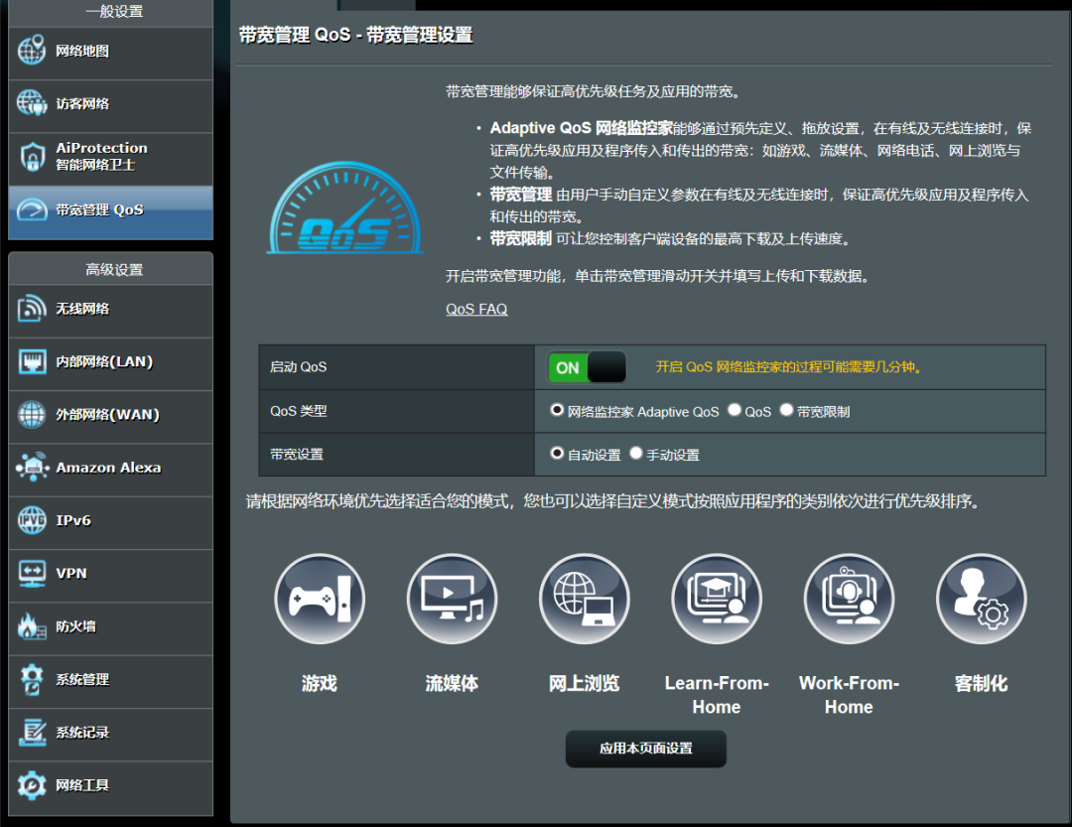Click the Guest Network (访客网络) icon
The height and width of the screenshot is (827, 1072).
pyautogui.click(x=32, y=103)
